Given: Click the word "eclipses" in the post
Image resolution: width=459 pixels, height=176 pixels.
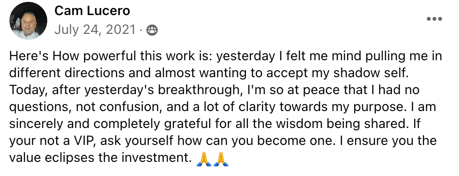Looking at the screenshot, I should point(66,158).
